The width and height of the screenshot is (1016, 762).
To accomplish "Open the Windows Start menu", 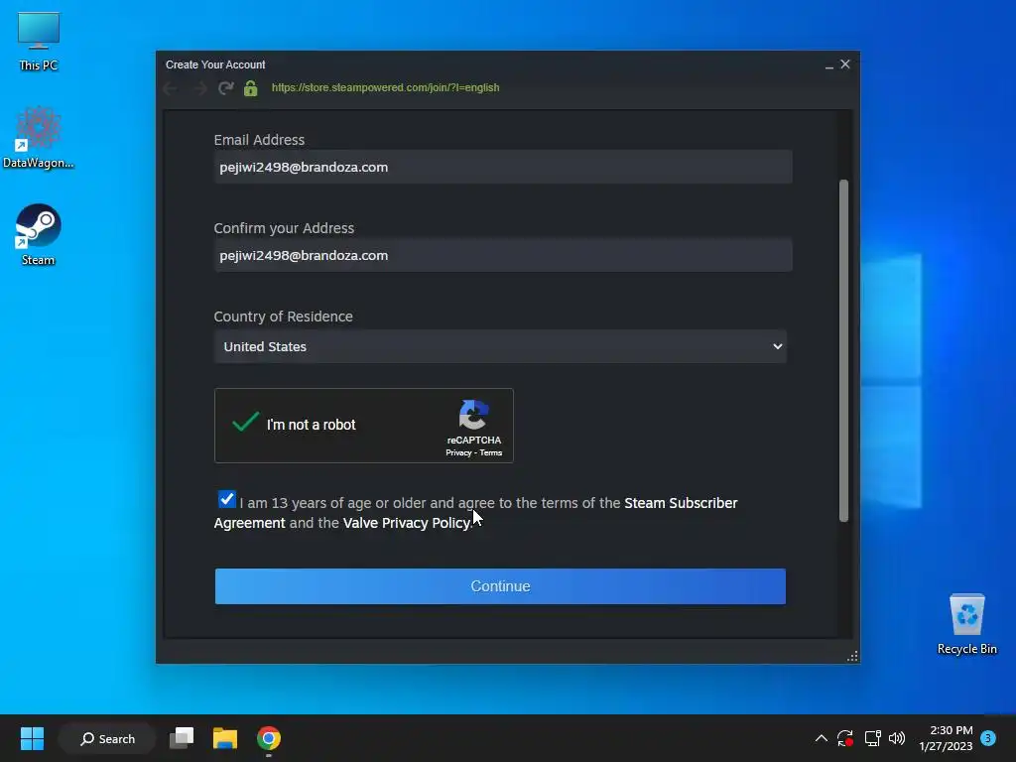I will pos(32,738).
